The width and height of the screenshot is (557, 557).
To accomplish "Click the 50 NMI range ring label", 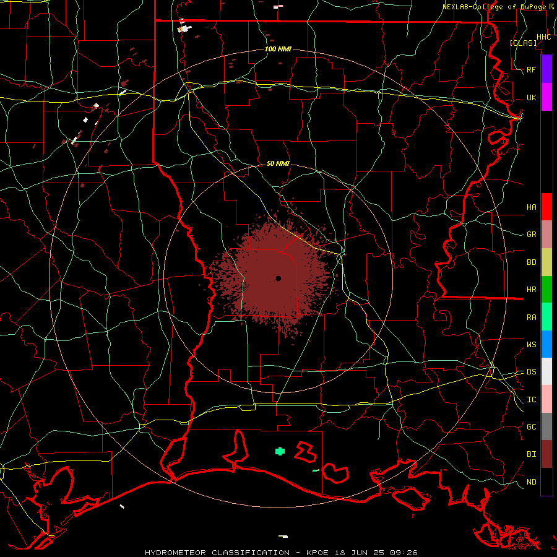I will [278, 164].
